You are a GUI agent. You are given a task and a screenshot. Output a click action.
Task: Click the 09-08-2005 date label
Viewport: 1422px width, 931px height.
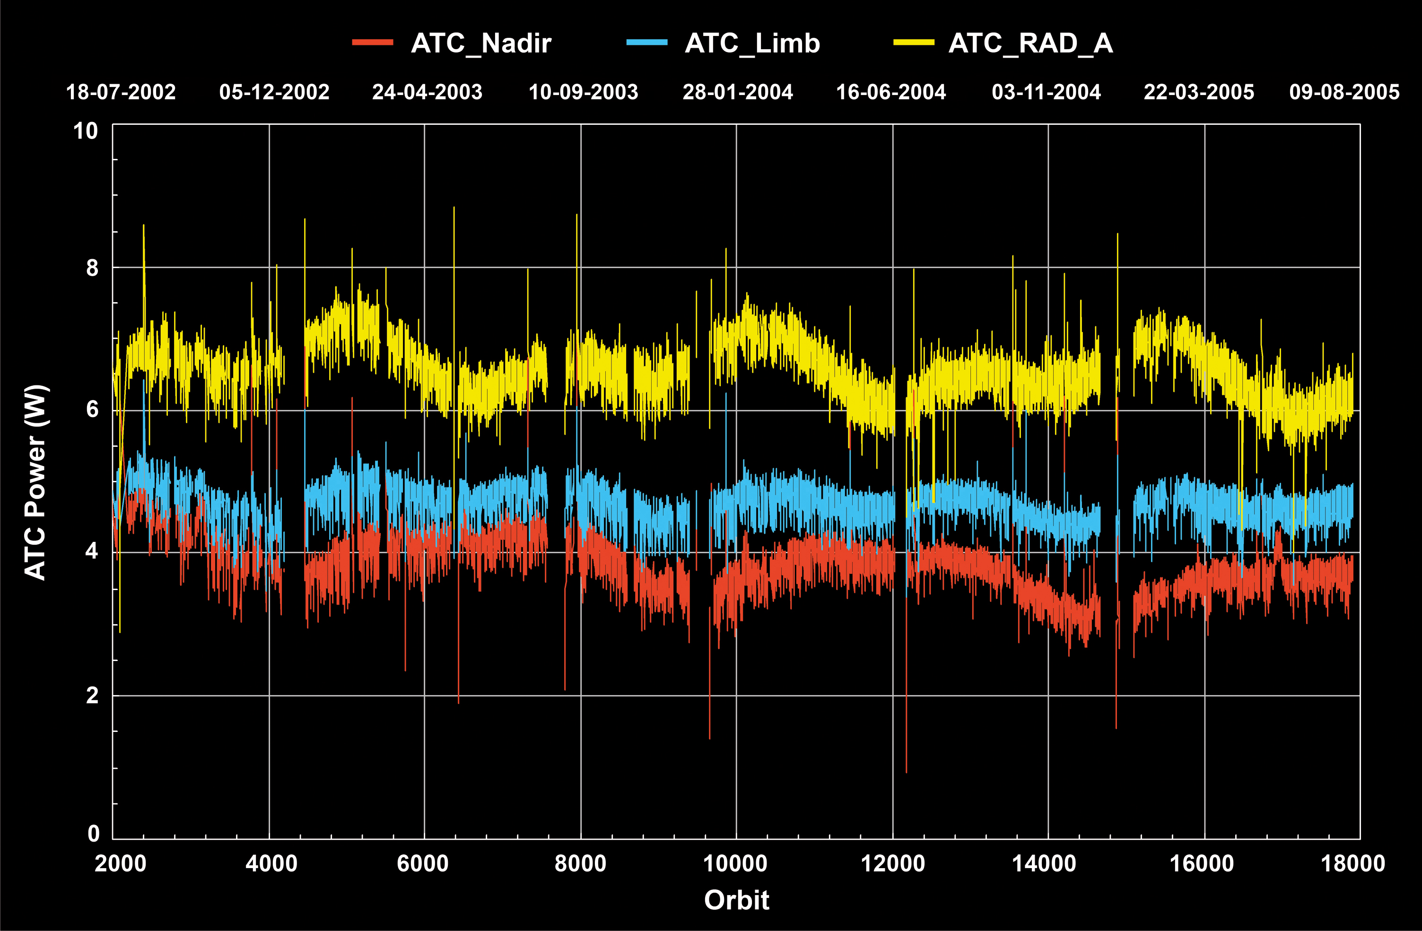[1344, 92]
